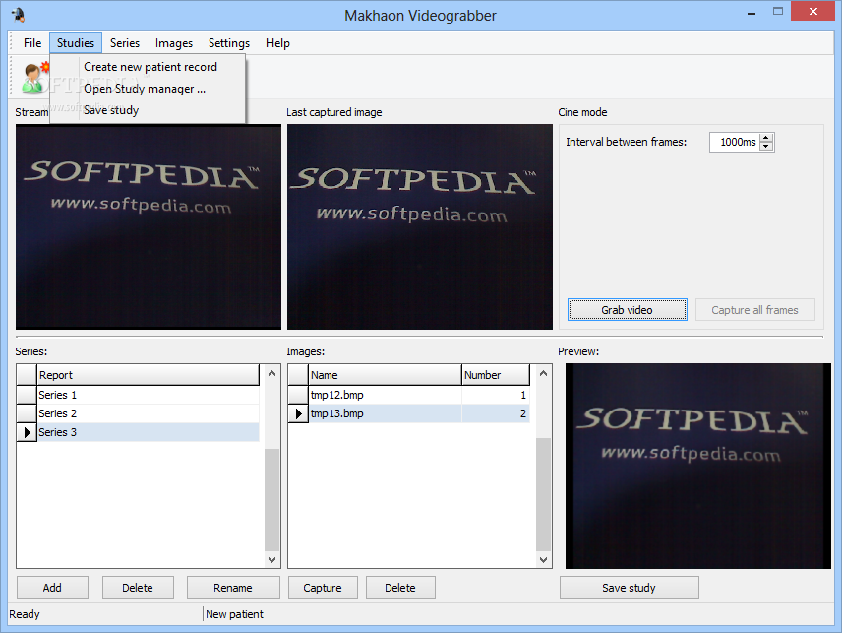Viewport: 842px width, 633px height.
Task: Open the Settings menu
Action: (229, 43)
